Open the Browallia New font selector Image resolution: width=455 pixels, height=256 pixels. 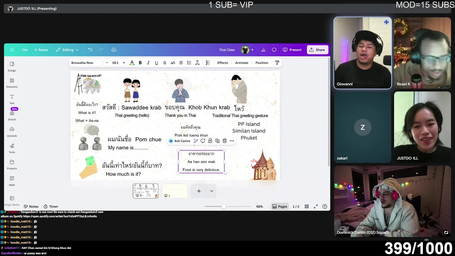point(85,63)
